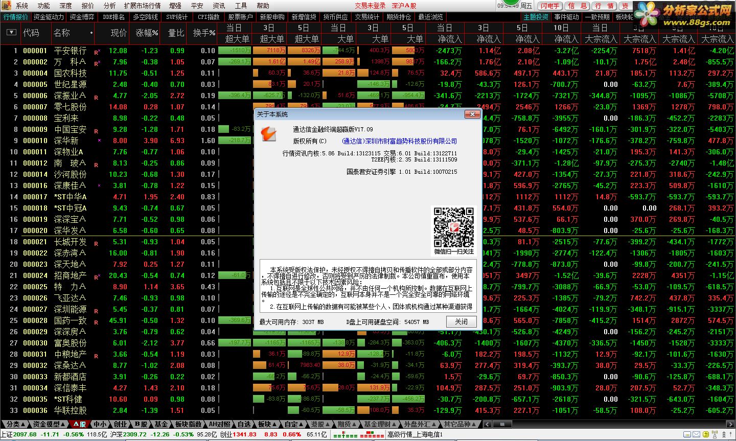
Task: Open the column header dropdown arrow left of 代码
Action: tap(11, 33)
